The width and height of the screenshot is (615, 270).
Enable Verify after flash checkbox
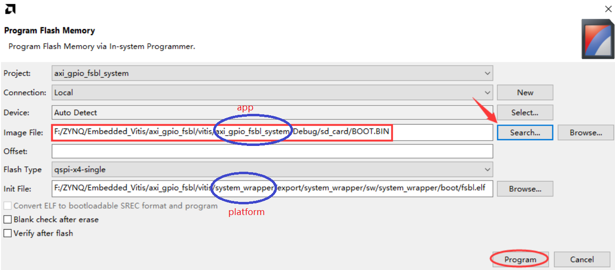[x=7, y=233]
